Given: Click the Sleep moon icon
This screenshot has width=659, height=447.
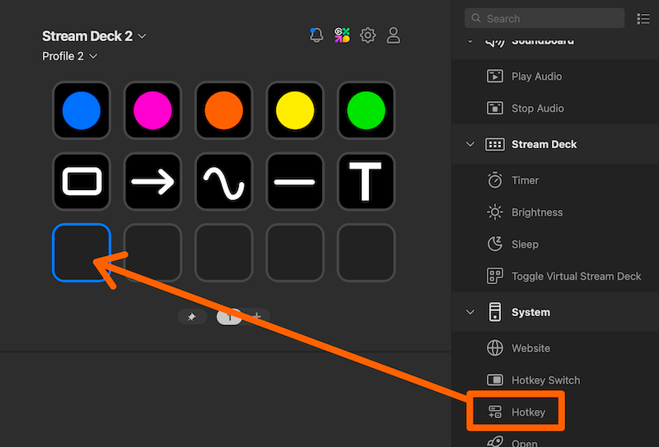Looking at the screenshot, I should (x=495, y=244).
